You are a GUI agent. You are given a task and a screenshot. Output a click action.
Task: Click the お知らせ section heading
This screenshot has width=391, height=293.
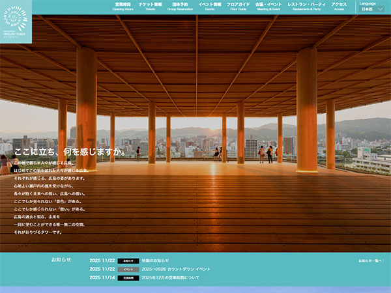pyautogui.click(x=61, y=259)
